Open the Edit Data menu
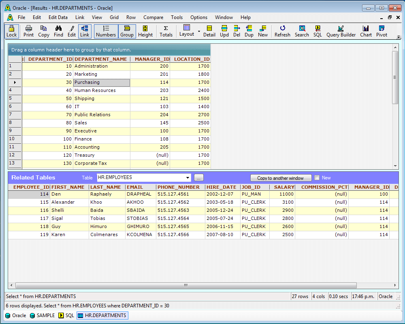The image size is (405, 324). pos(58,17)
